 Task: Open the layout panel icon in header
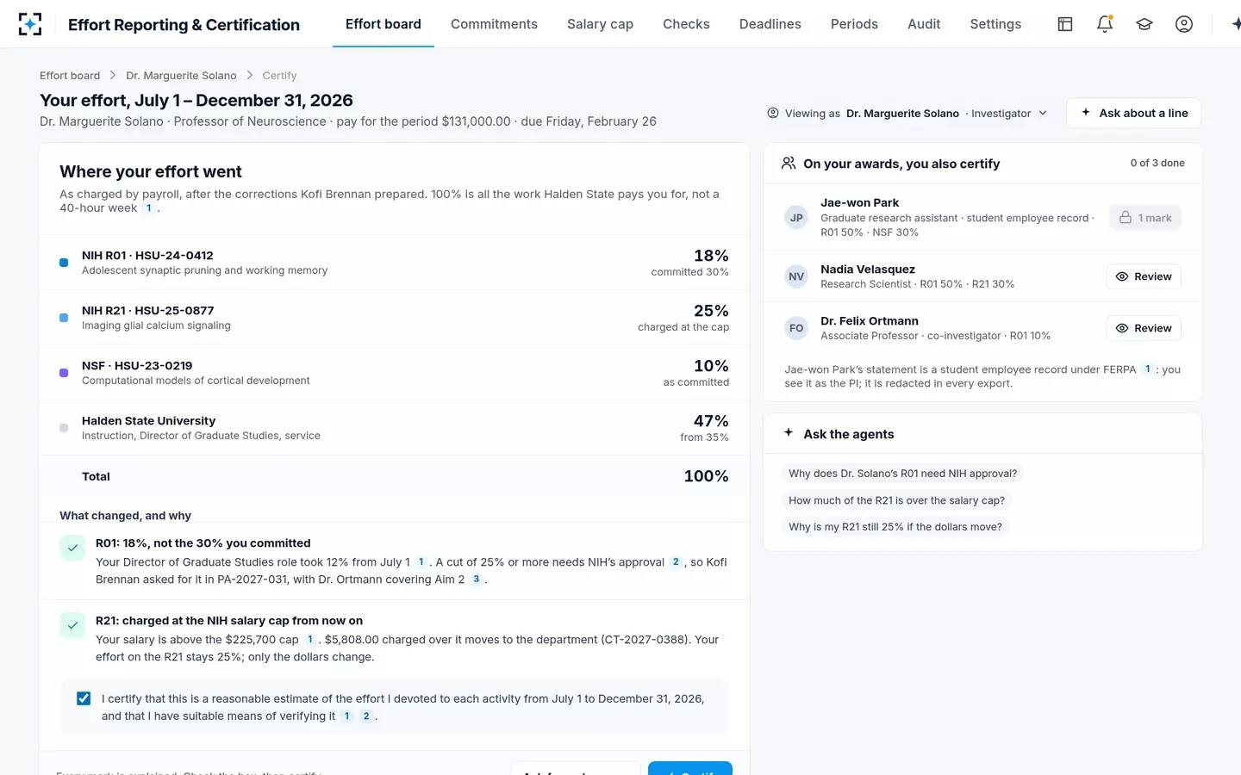(1065, 24)
